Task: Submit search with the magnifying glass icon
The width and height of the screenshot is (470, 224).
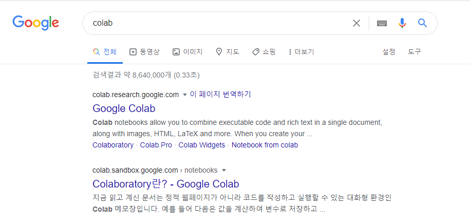Action: click(422, 23)
